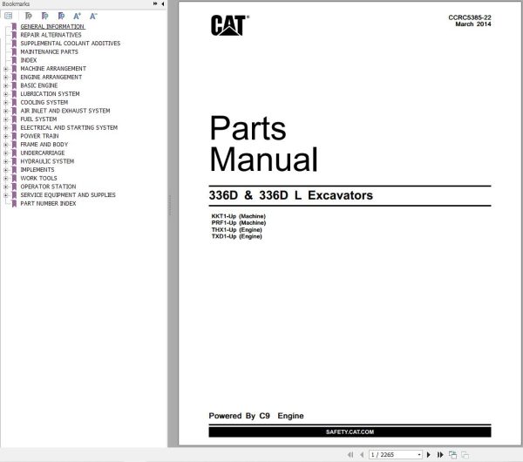Open the bookmarks options menu icon
Screen dimensions: 523x462
click(x=9, y=16)
